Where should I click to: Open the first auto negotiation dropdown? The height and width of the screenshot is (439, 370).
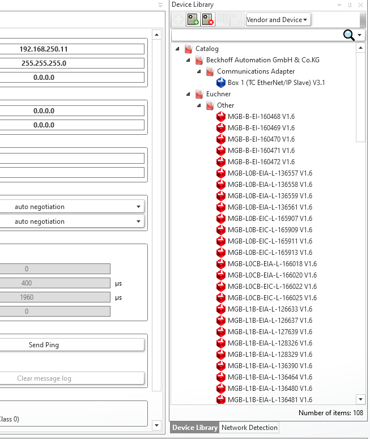point(71,207)
